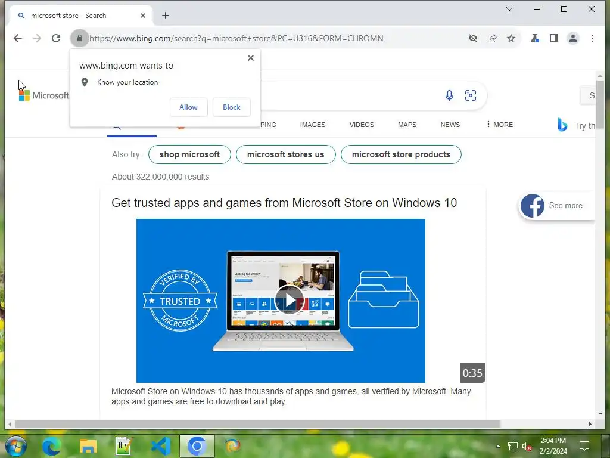Open the Chrome profile avatar
The width and height of the screenshot is (610, 458).
tap(573, 38)
